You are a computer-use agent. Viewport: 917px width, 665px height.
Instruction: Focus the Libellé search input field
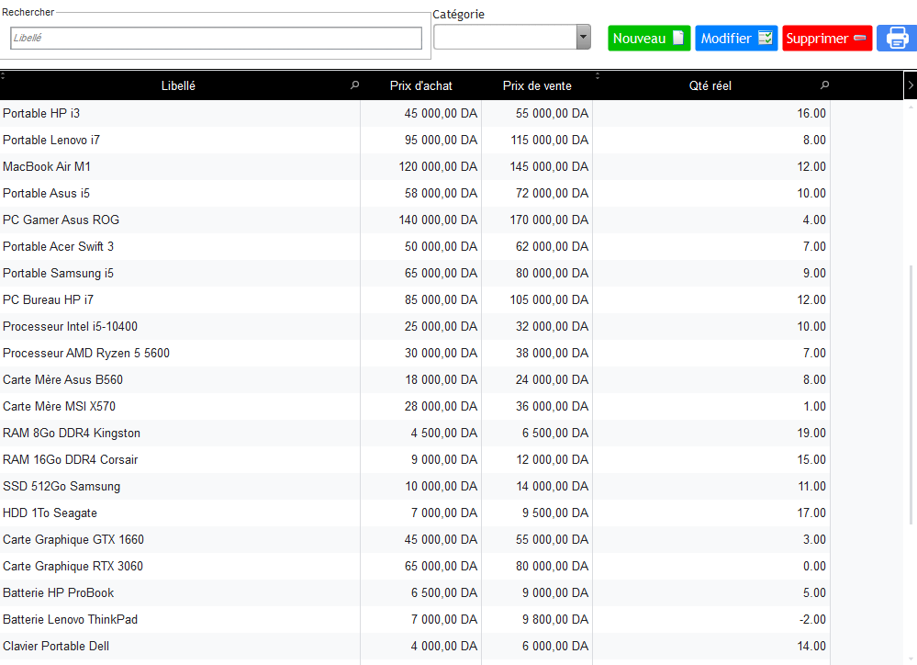pyautogui.click(x=216, y=38)
